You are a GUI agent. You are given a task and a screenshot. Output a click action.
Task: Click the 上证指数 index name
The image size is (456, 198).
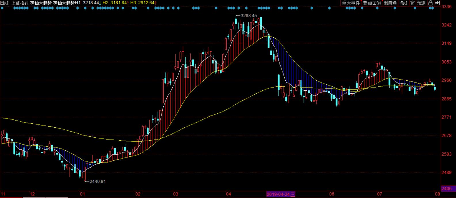20,3
